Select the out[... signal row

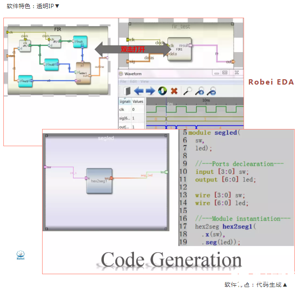pyautogui.click(x=132, y=127)
